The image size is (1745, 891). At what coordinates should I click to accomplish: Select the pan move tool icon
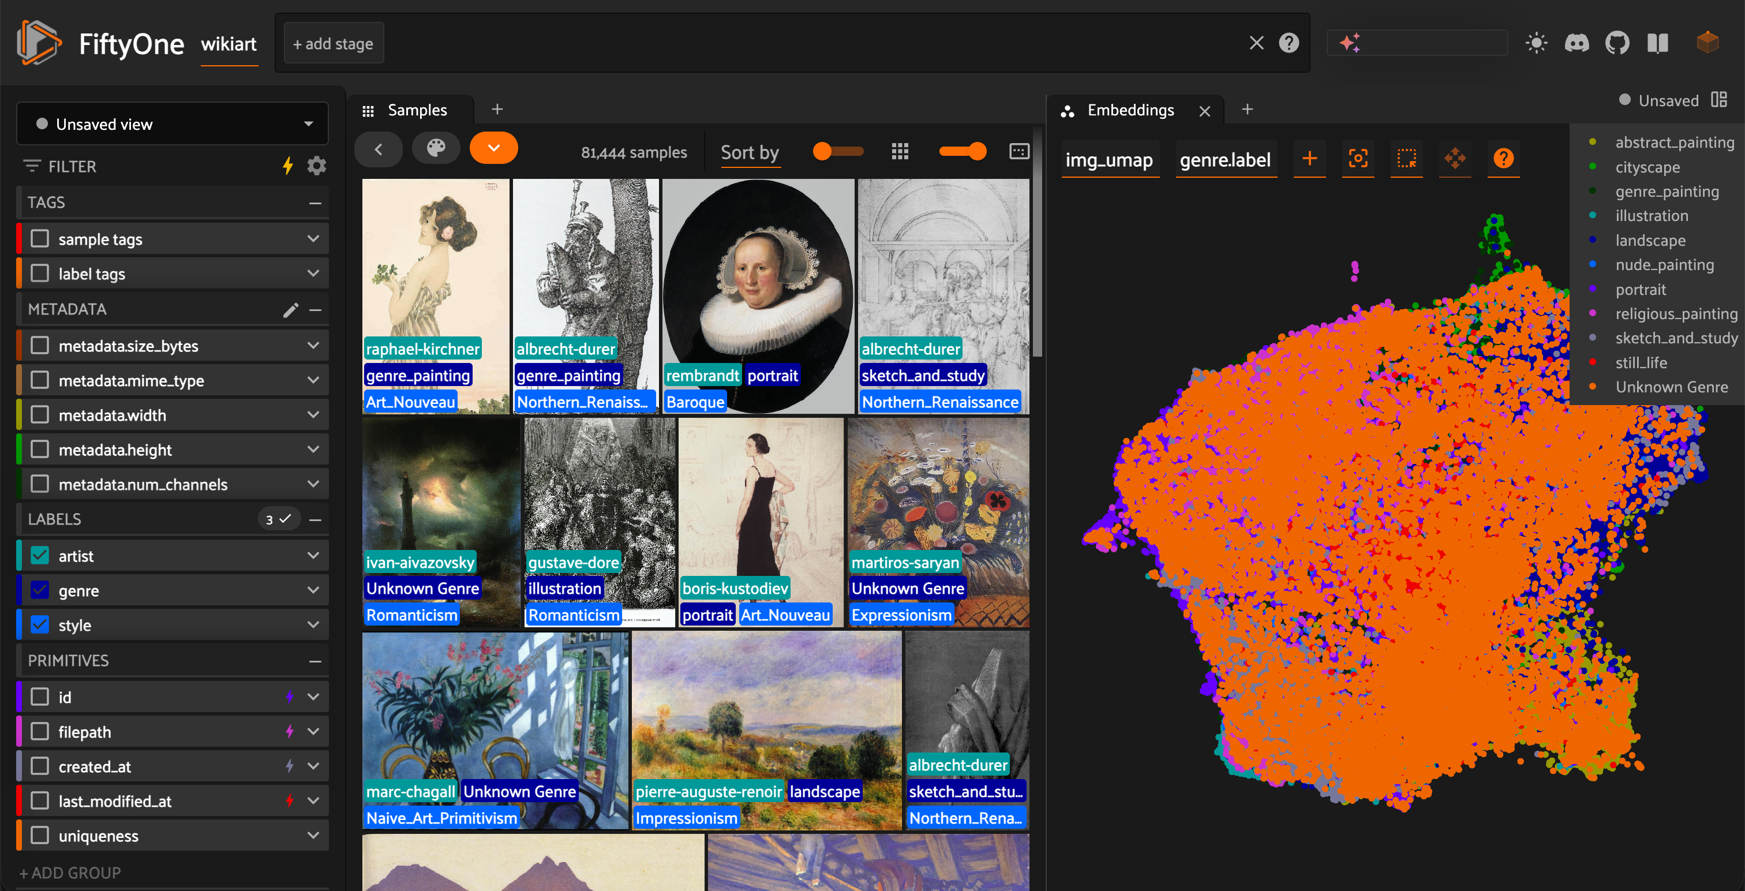(1454, 159)
